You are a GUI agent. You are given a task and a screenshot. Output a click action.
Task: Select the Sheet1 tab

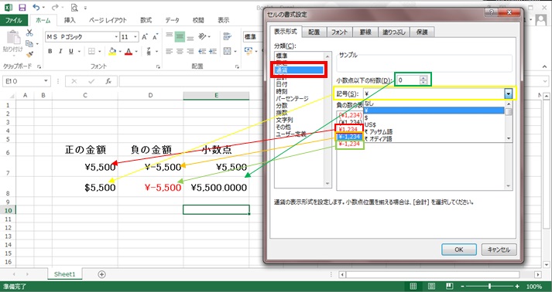[65, 274]
